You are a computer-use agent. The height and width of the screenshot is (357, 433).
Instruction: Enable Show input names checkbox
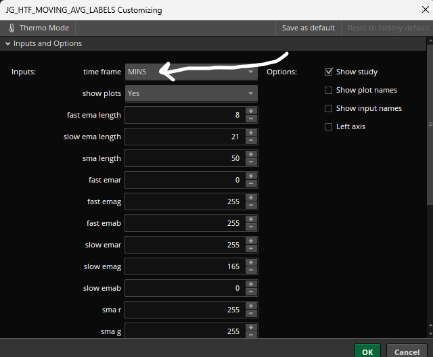329,108
